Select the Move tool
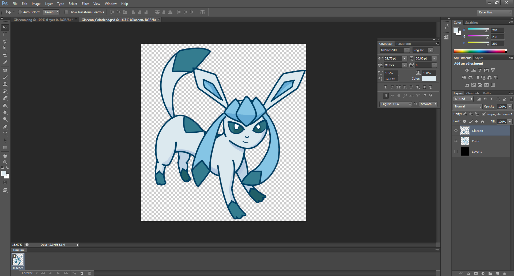 coord(5,28)
